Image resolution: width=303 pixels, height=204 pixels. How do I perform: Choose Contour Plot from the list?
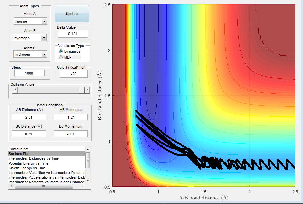pos(19,149)
